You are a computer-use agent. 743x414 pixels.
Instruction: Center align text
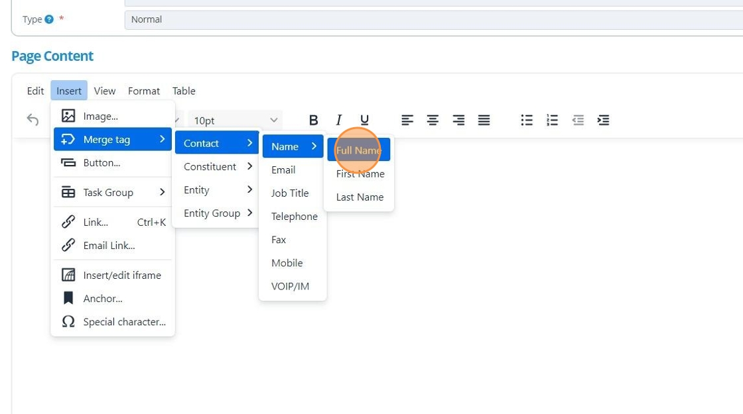[x=433, y=120]
